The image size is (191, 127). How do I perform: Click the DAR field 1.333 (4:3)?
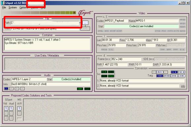point(172,65)
